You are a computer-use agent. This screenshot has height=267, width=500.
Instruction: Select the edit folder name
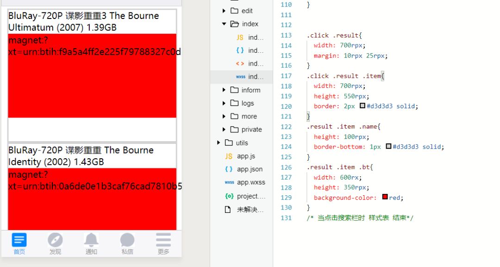(247, 11)
